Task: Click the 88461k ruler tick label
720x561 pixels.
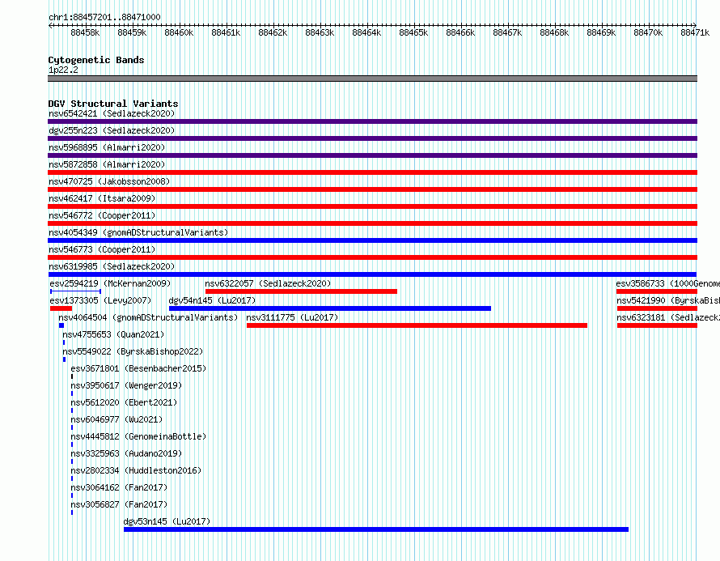Action: 226,32
